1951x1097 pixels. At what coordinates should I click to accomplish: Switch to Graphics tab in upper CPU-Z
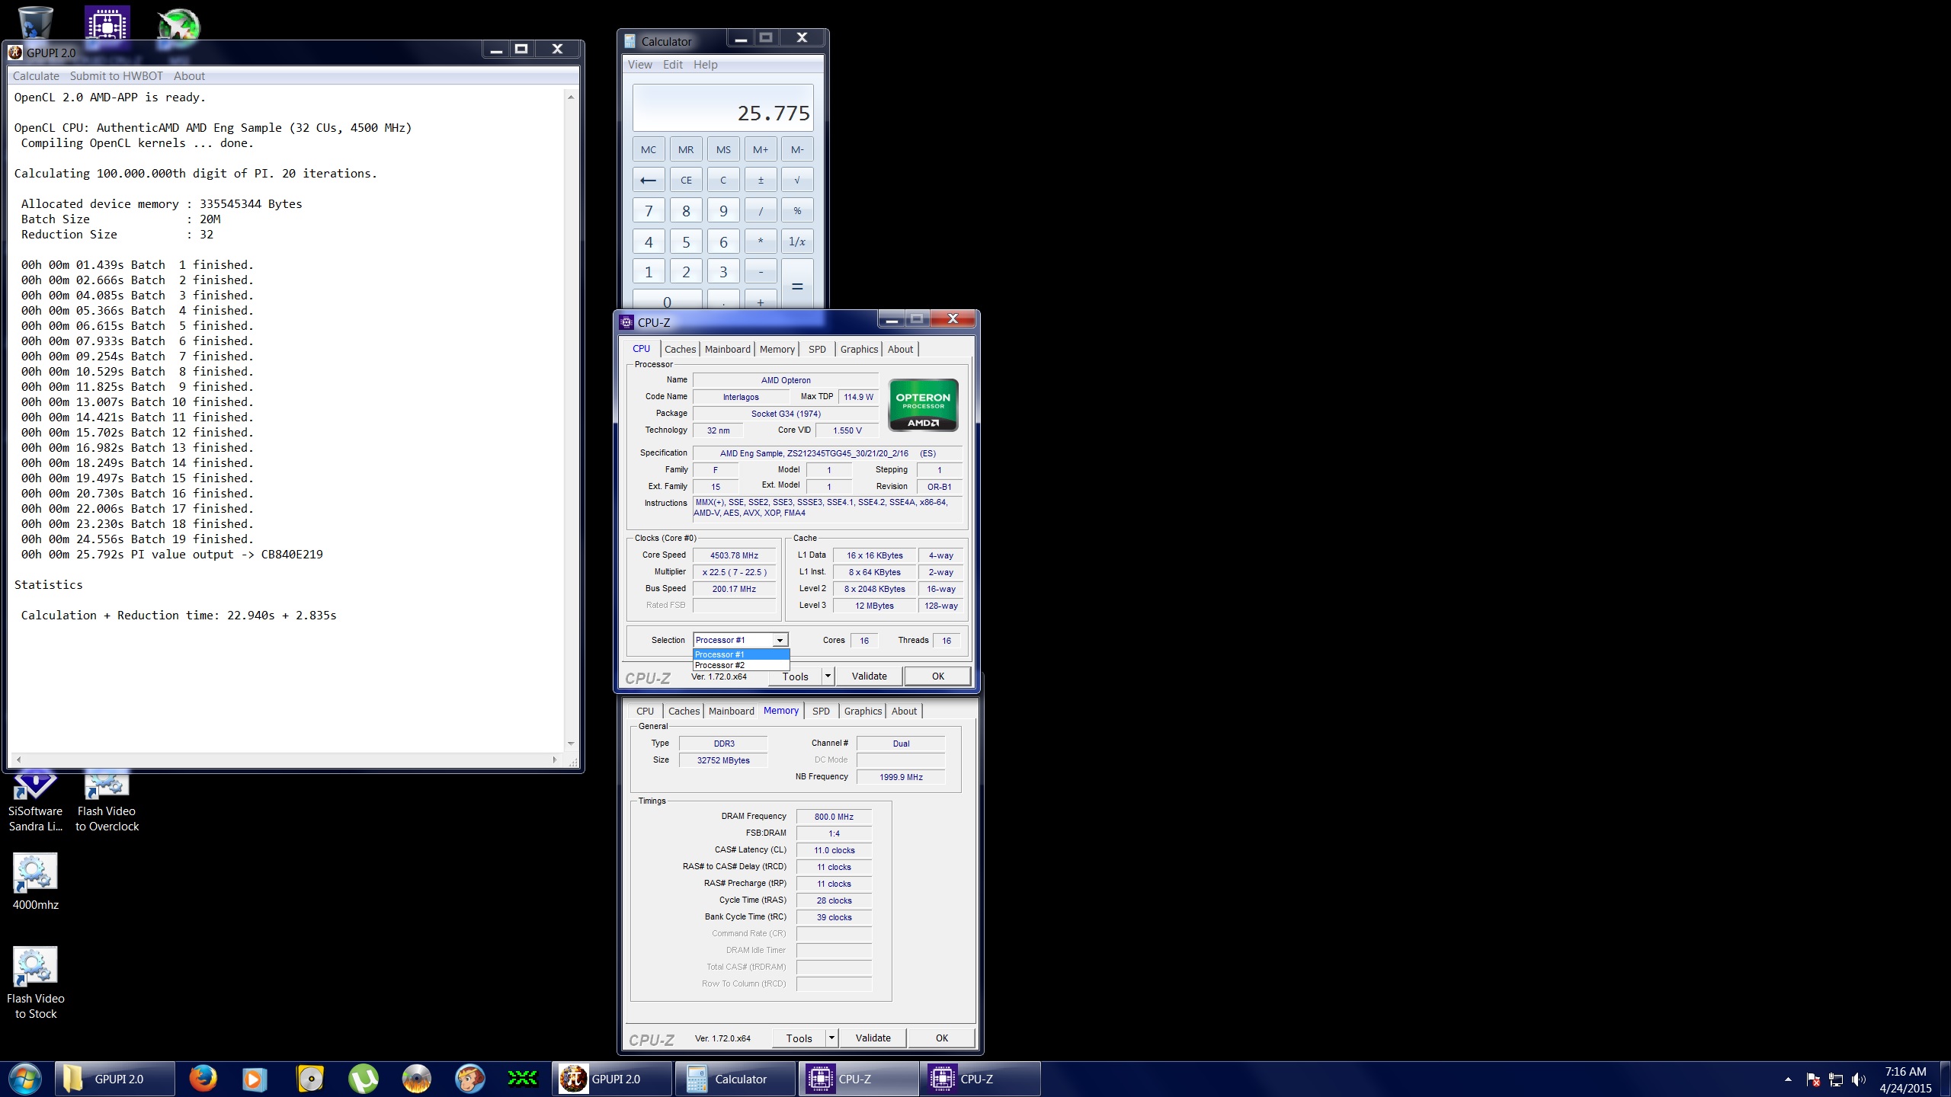click(x=859, y=349)
